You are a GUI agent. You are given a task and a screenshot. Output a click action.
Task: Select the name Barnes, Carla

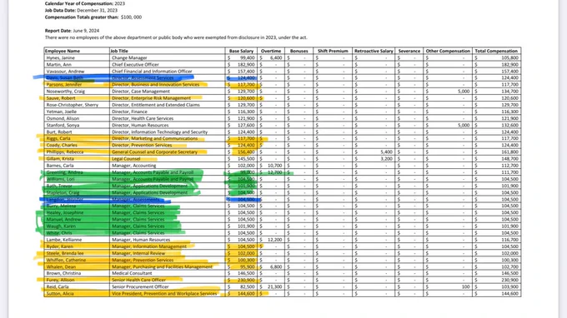60,166
